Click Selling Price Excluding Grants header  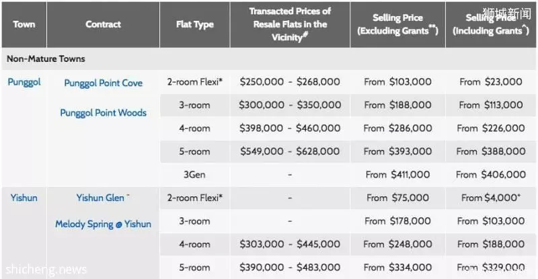(397, 24)
